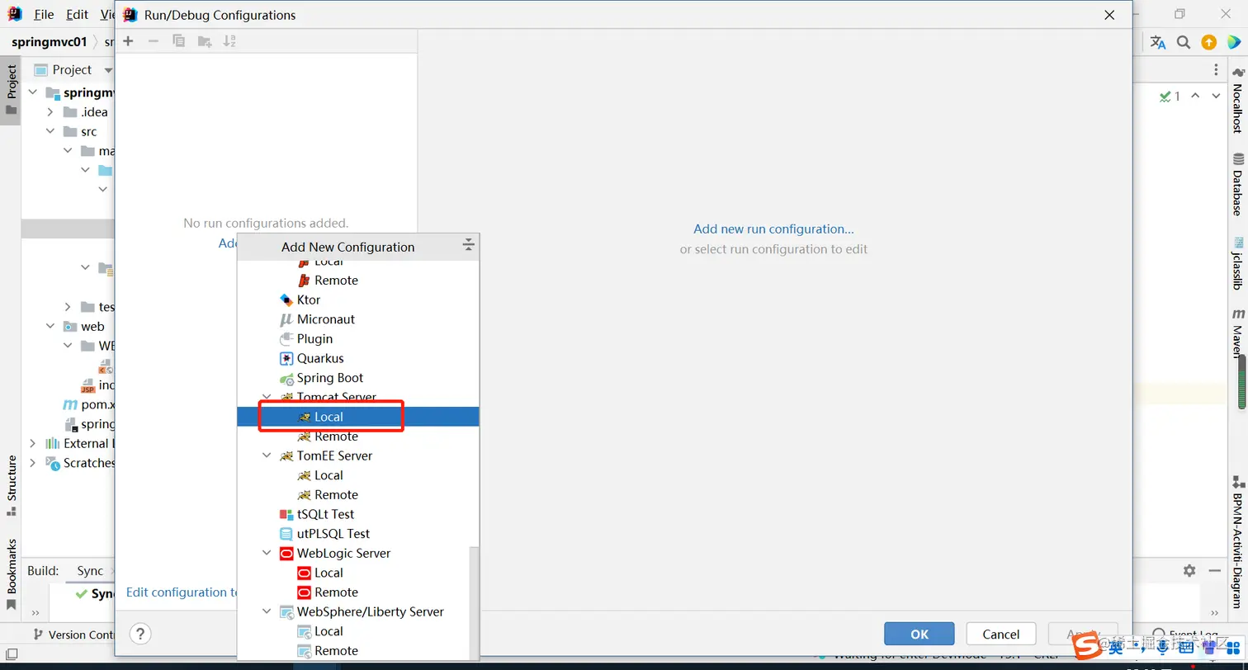The image size is (1248, 670).
Task: Collapse the springmvc01 project root node
Action: coord(33,92)
